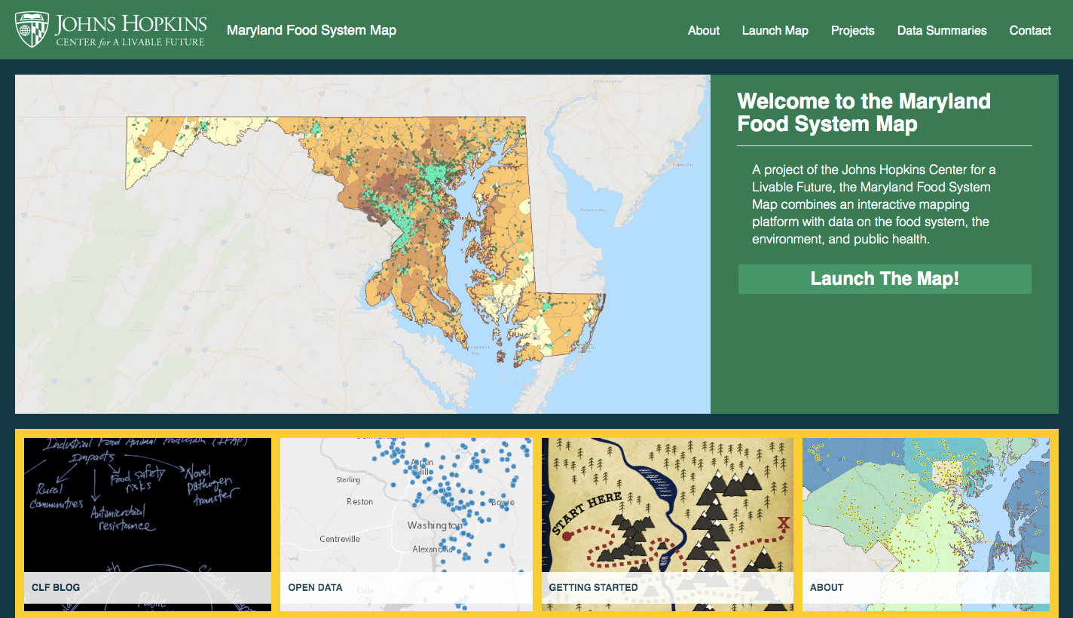
Task: Open the Getting Started treasure map tile
Action: (x=668, y=525)
